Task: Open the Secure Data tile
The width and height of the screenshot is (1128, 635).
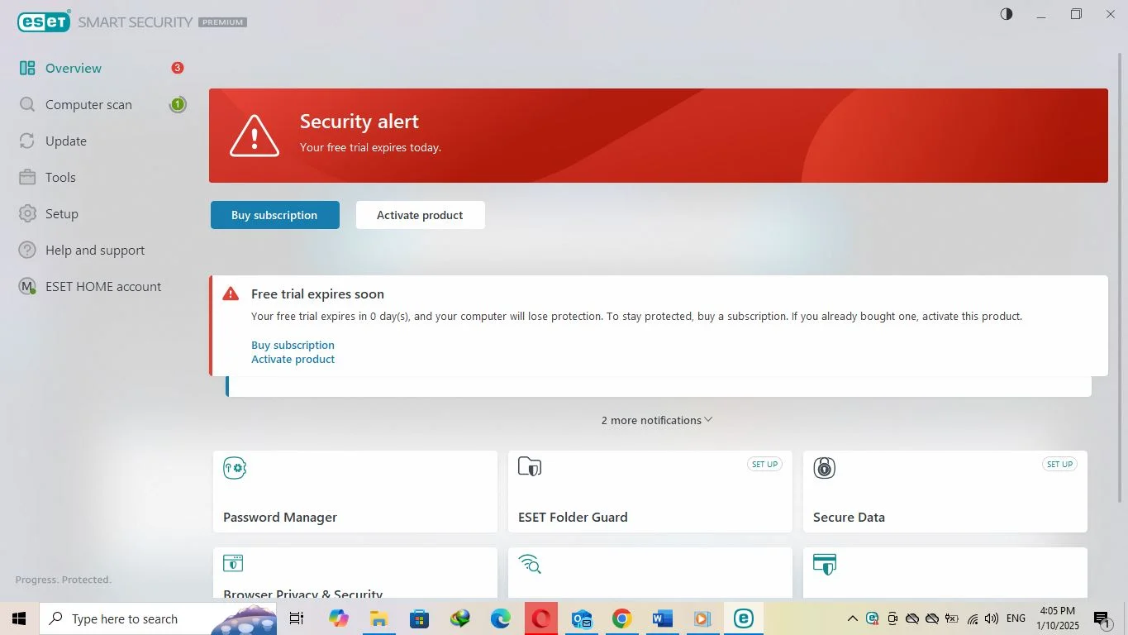Action: point(945,491)
